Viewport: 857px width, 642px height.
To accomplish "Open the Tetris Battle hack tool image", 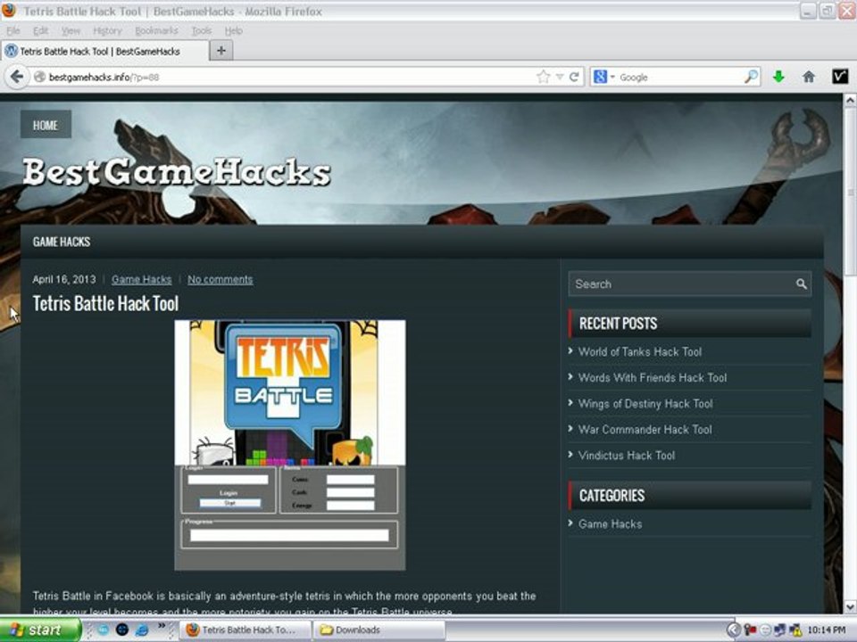I will 289,445.
